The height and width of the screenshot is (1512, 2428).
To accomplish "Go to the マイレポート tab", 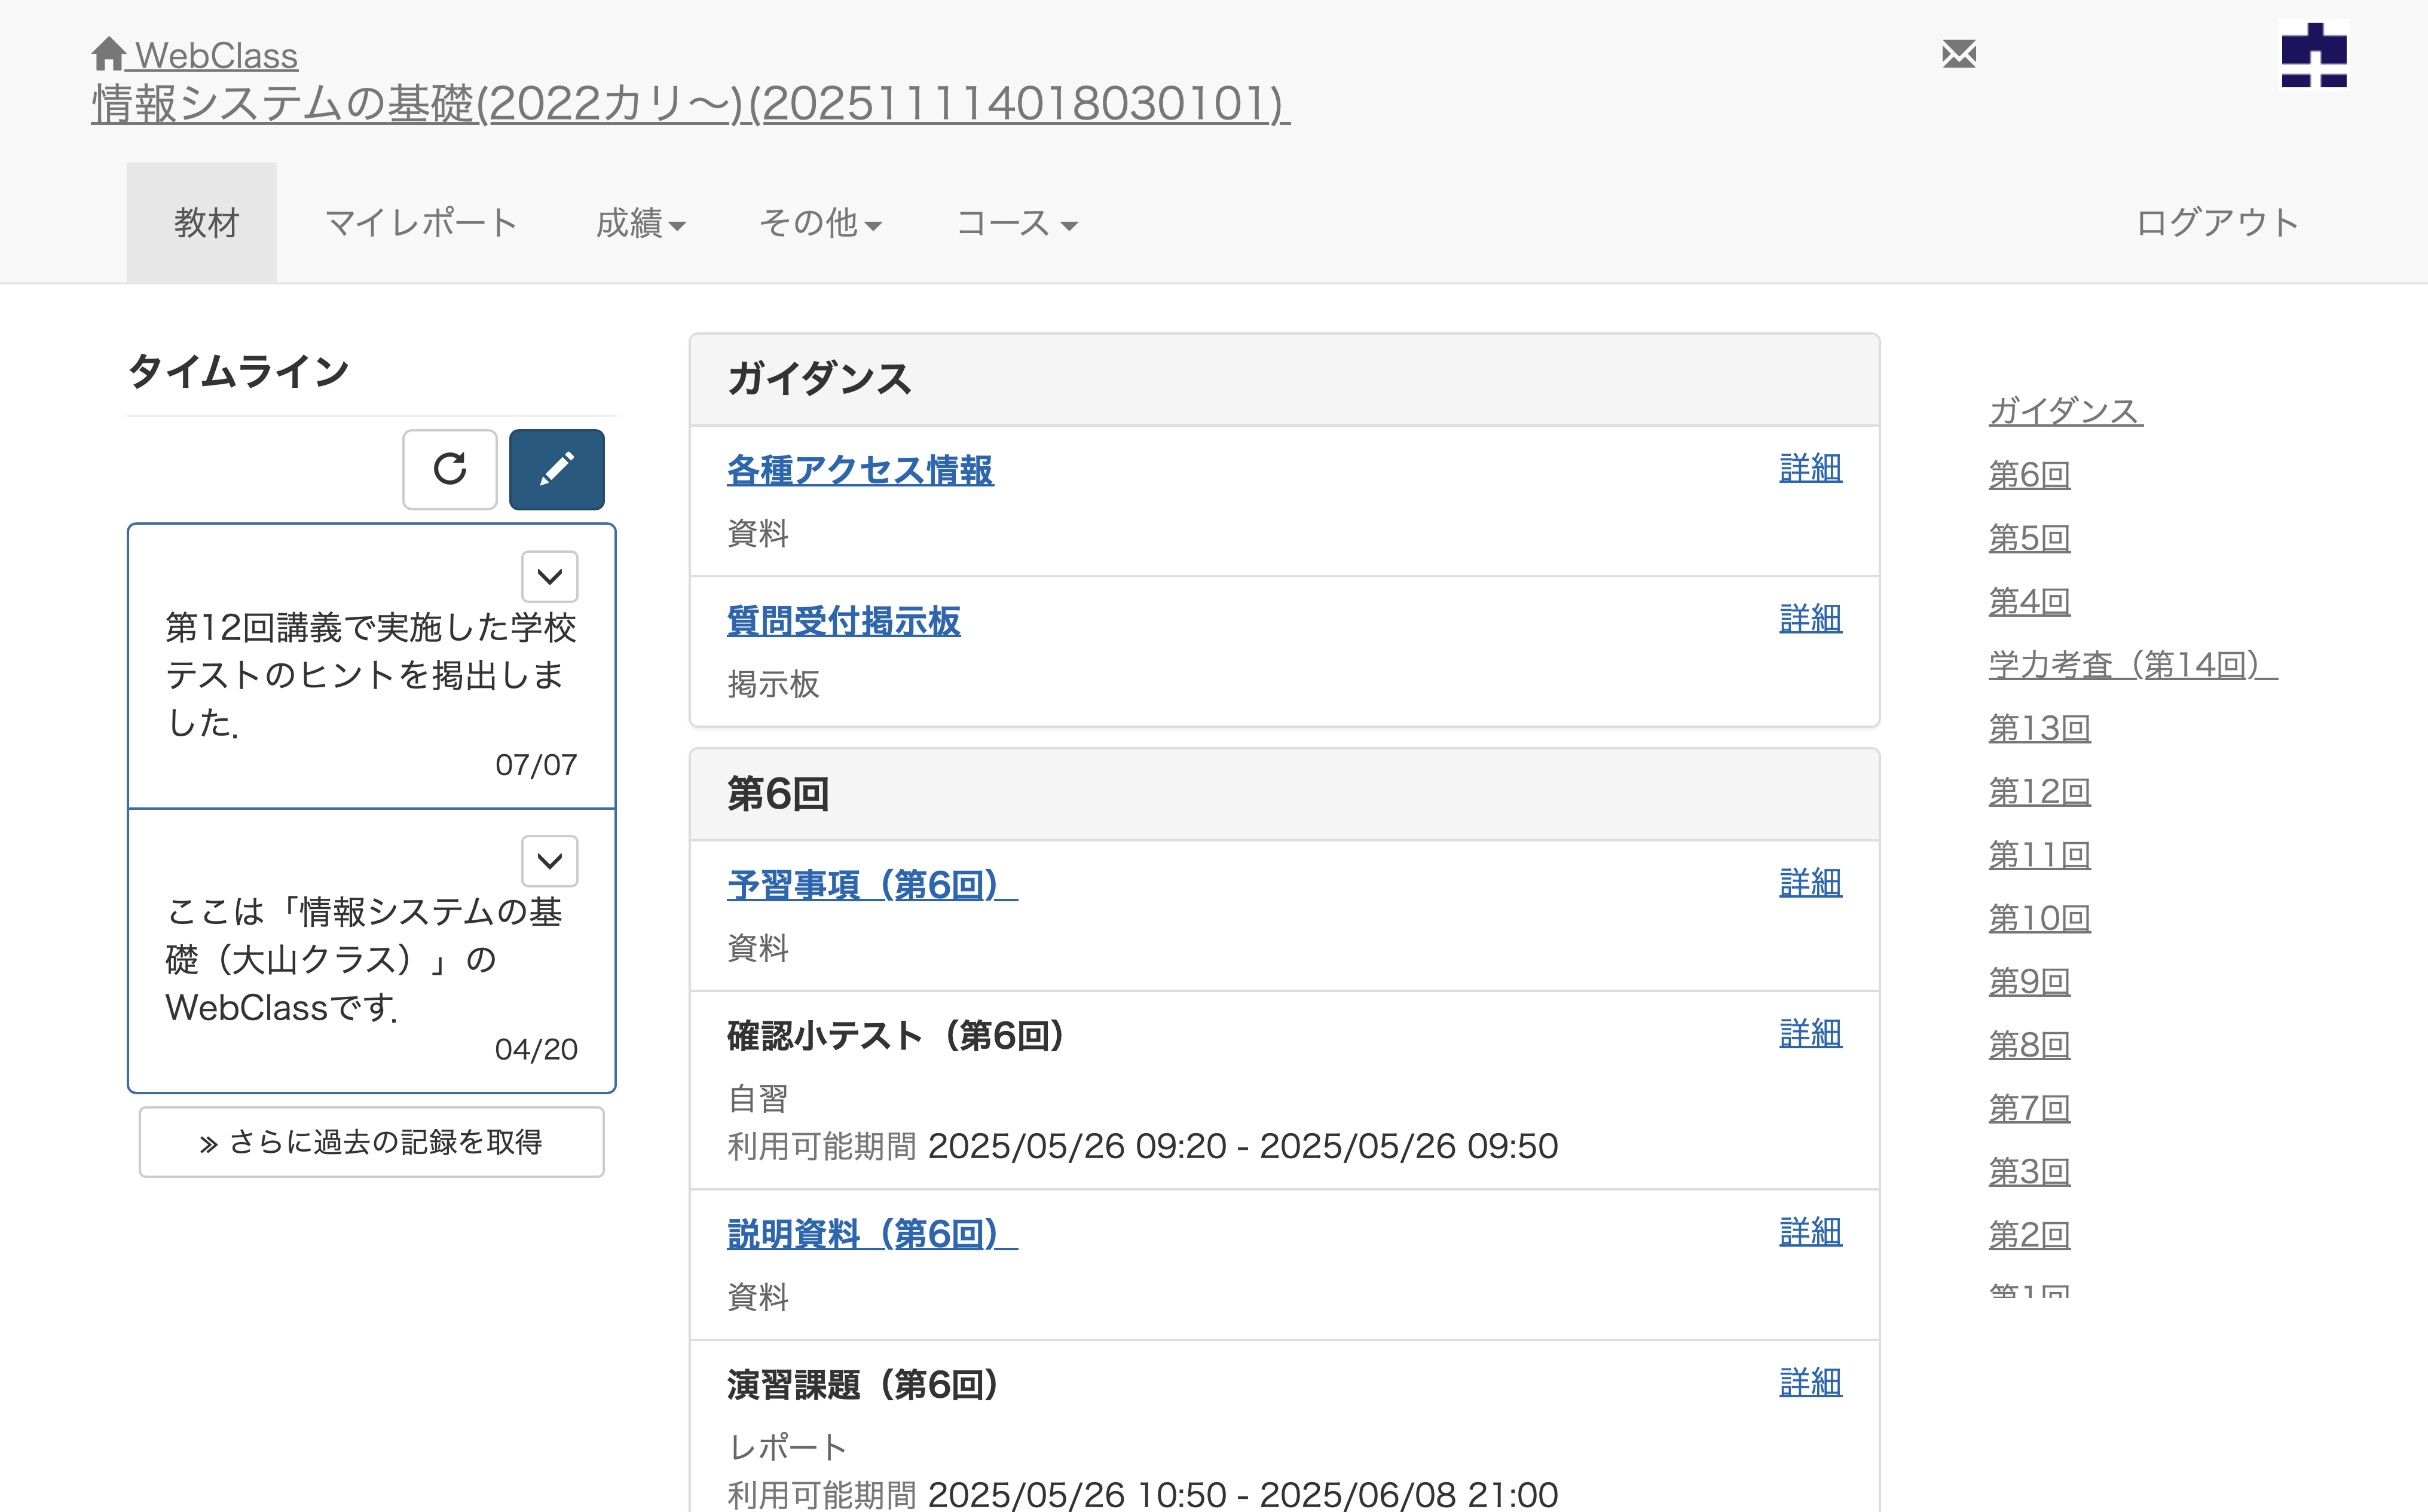I will tap(420, 223).
